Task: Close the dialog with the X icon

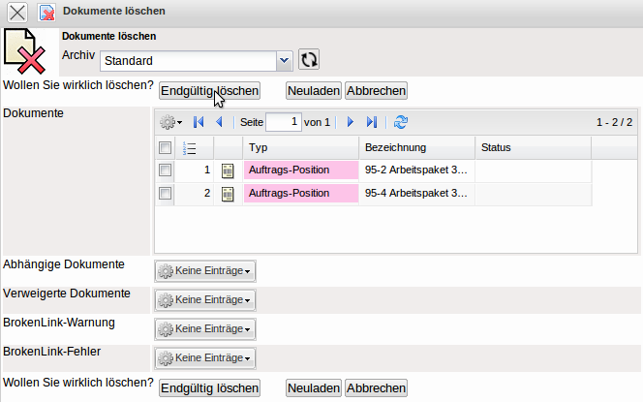Action: pos(17,13)
